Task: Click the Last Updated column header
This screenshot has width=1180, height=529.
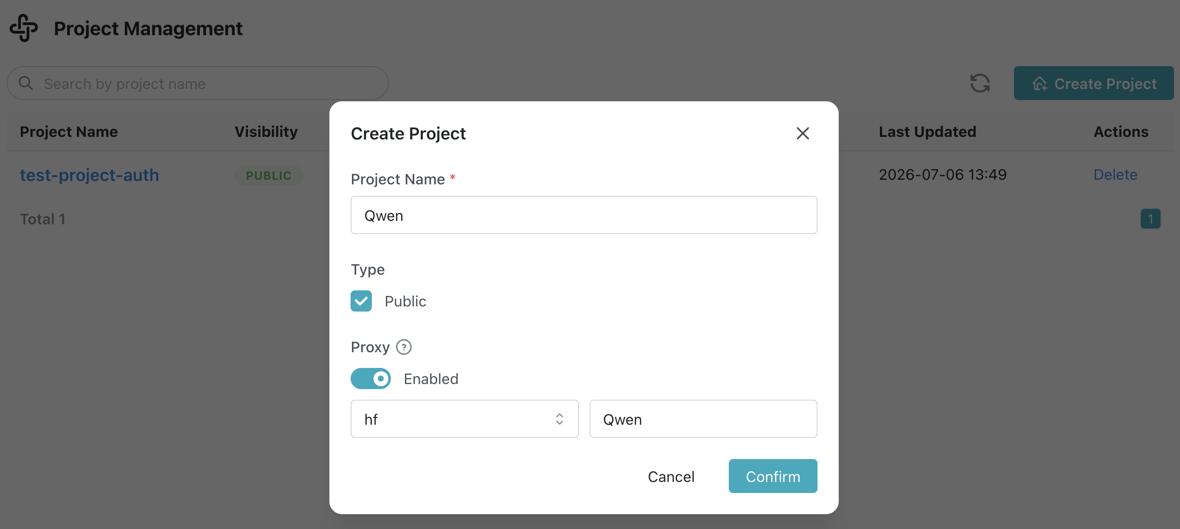Action: tap(927, 132)
